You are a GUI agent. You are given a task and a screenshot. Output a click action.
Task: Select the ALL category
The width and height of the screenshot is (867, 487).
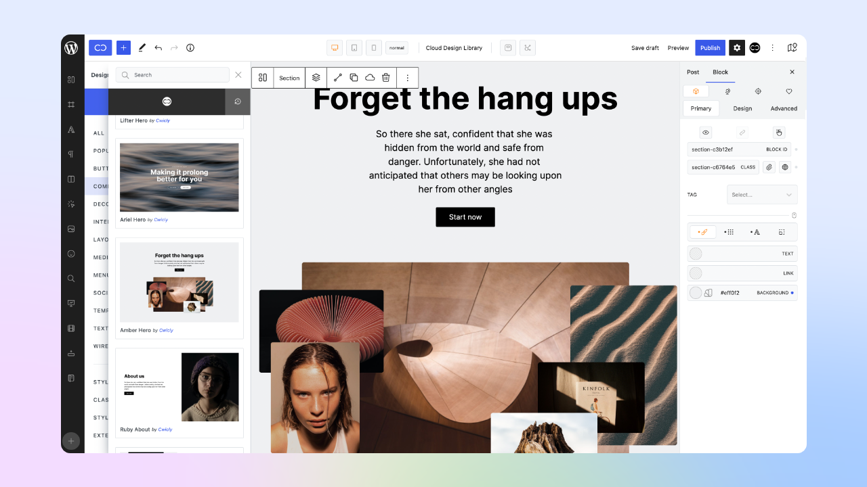pos(99,133)
